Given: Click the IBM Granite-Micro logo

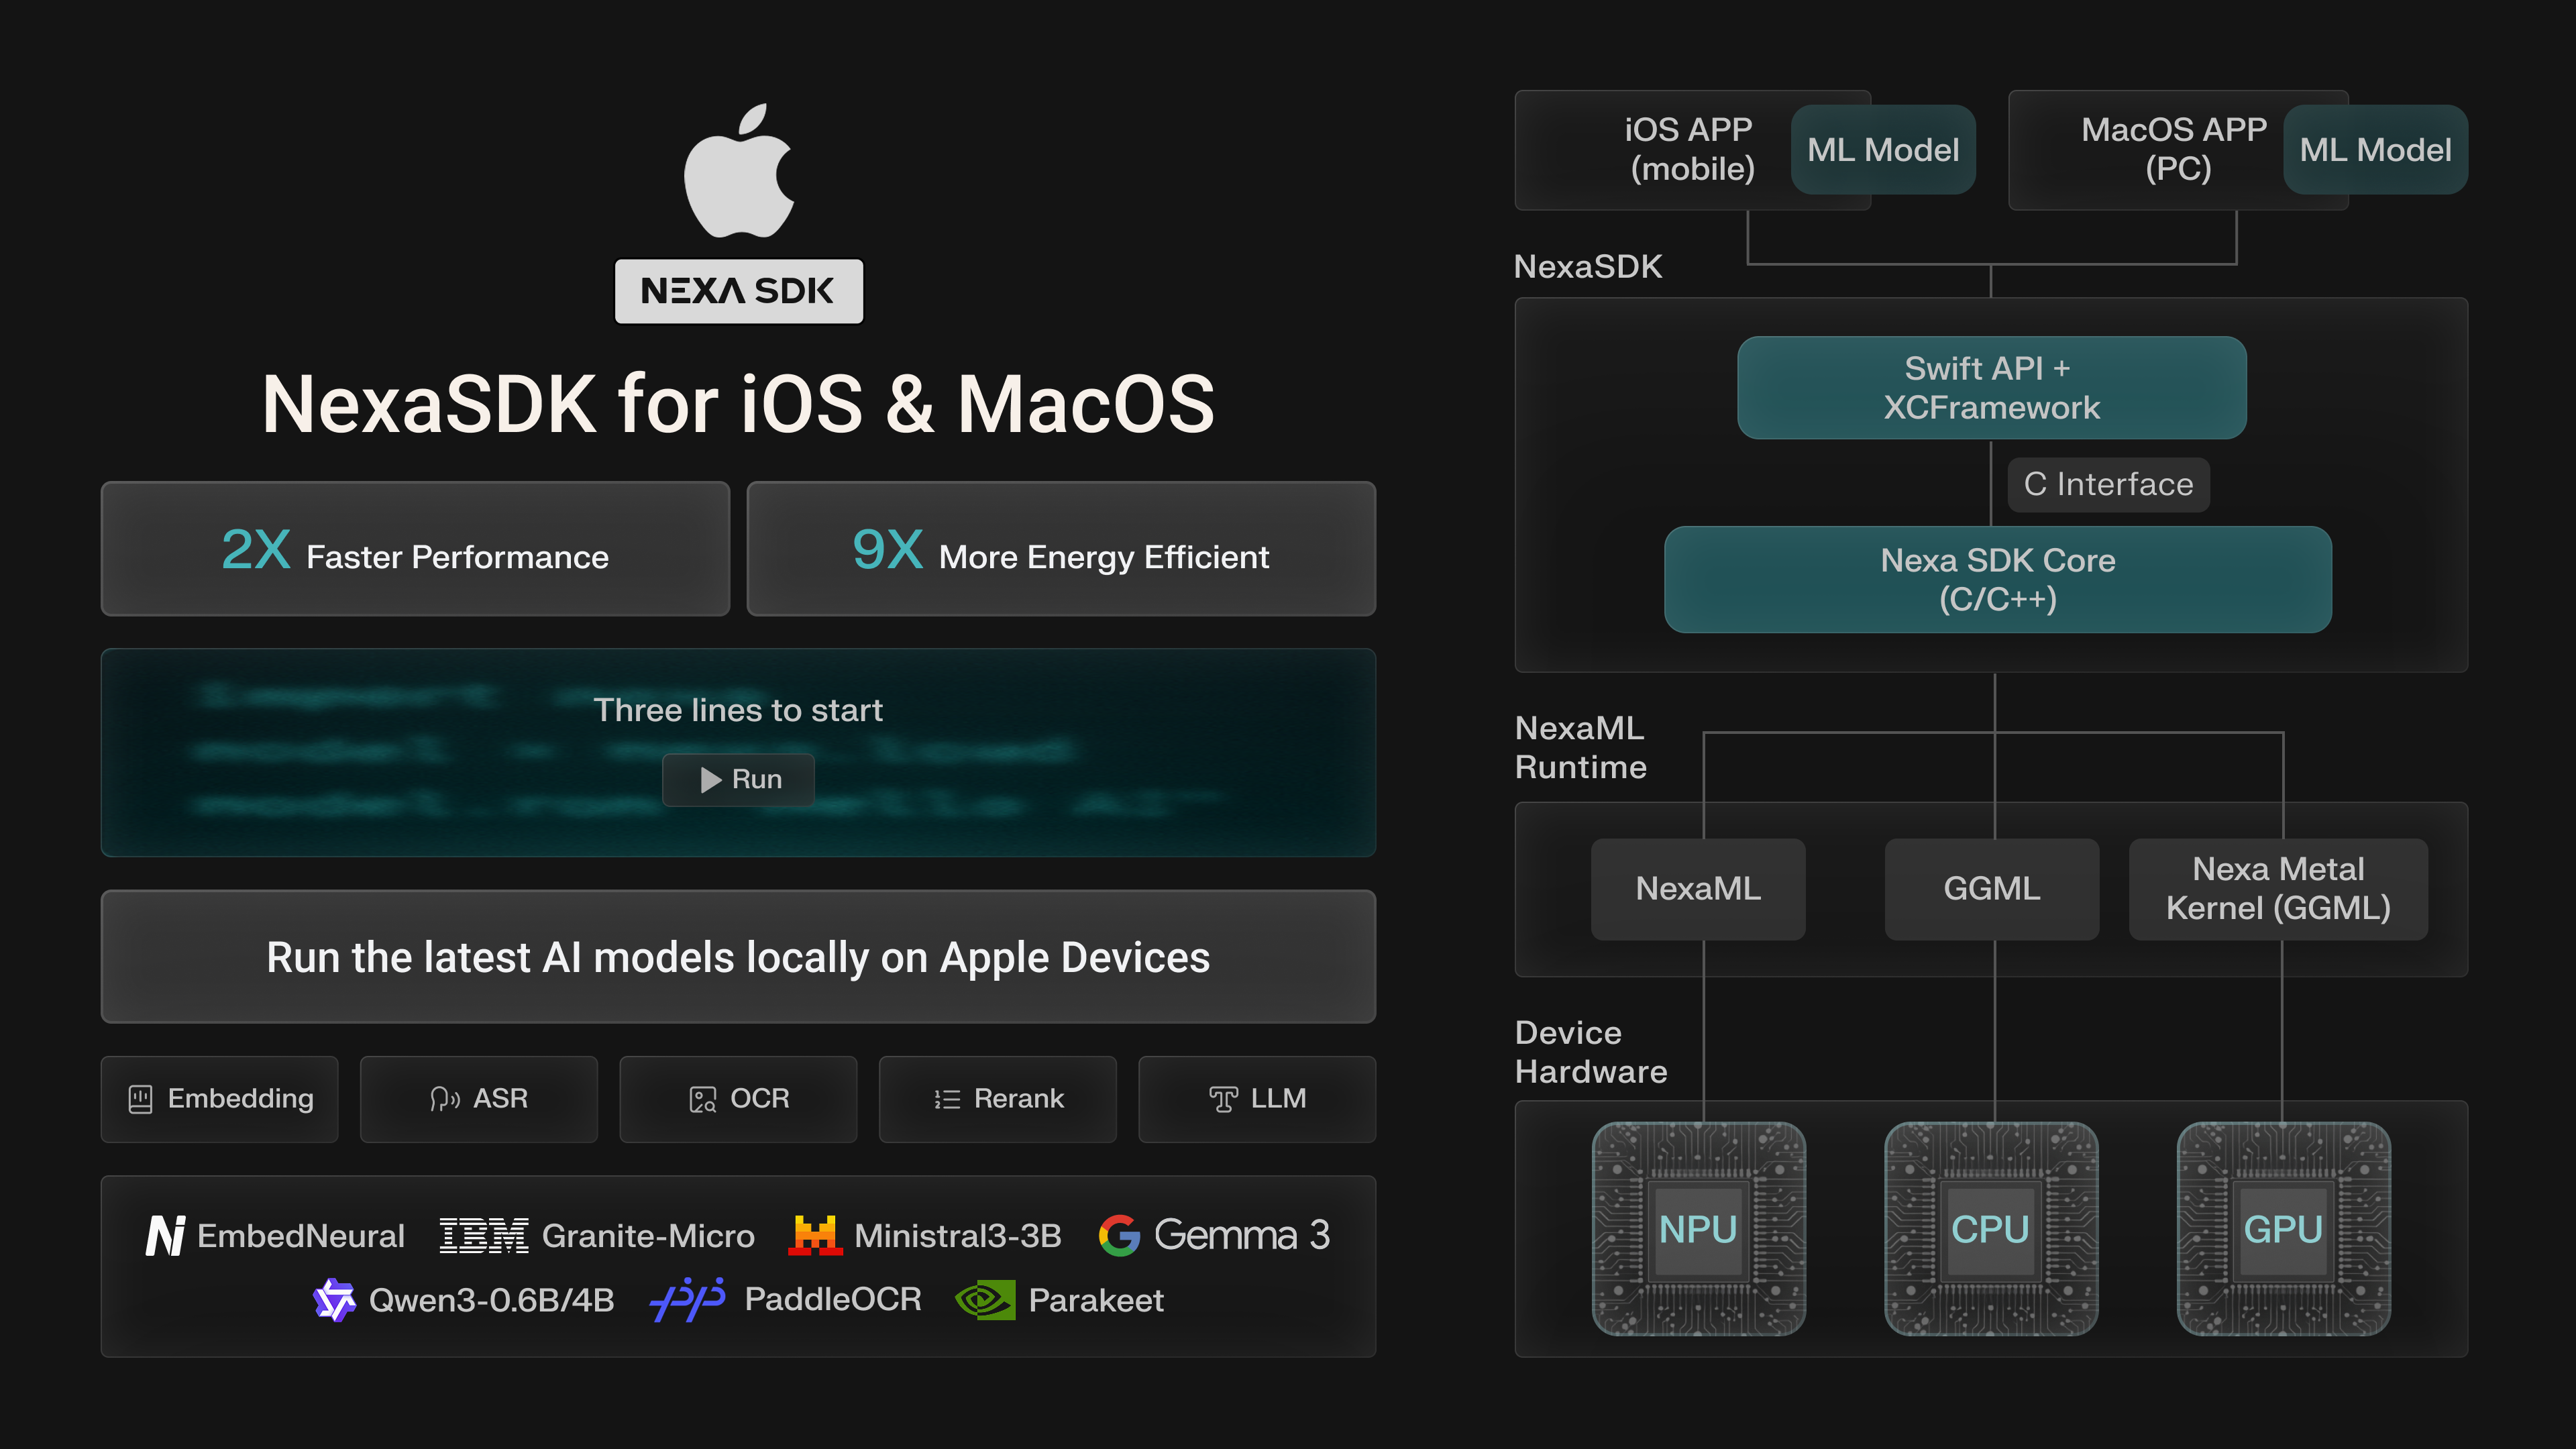Looking at the screenshot, I should pyautogui.click(x=484, y=1235).
